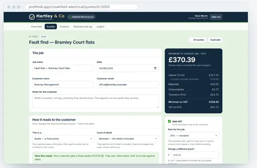Click the VAT at 20% line

(x=194, y=107)
